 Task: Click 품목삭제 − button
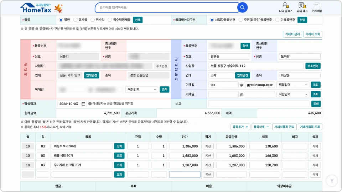click(x=261, y=127)
